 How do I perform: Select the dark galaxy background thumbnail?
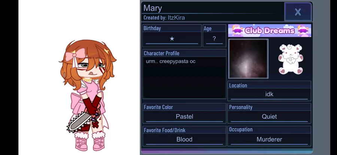[x=248, y=59]
